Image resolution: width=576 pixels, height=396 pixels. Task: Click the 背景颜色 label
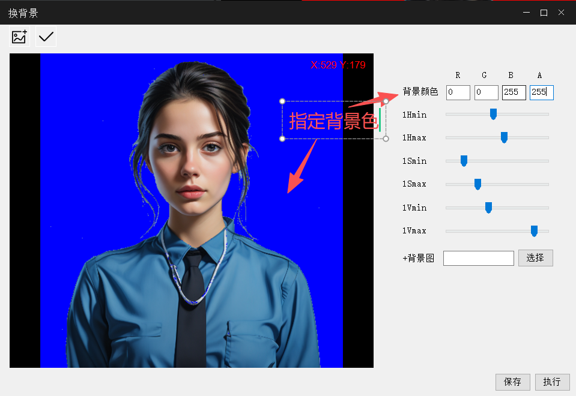(x=420, y=91)
